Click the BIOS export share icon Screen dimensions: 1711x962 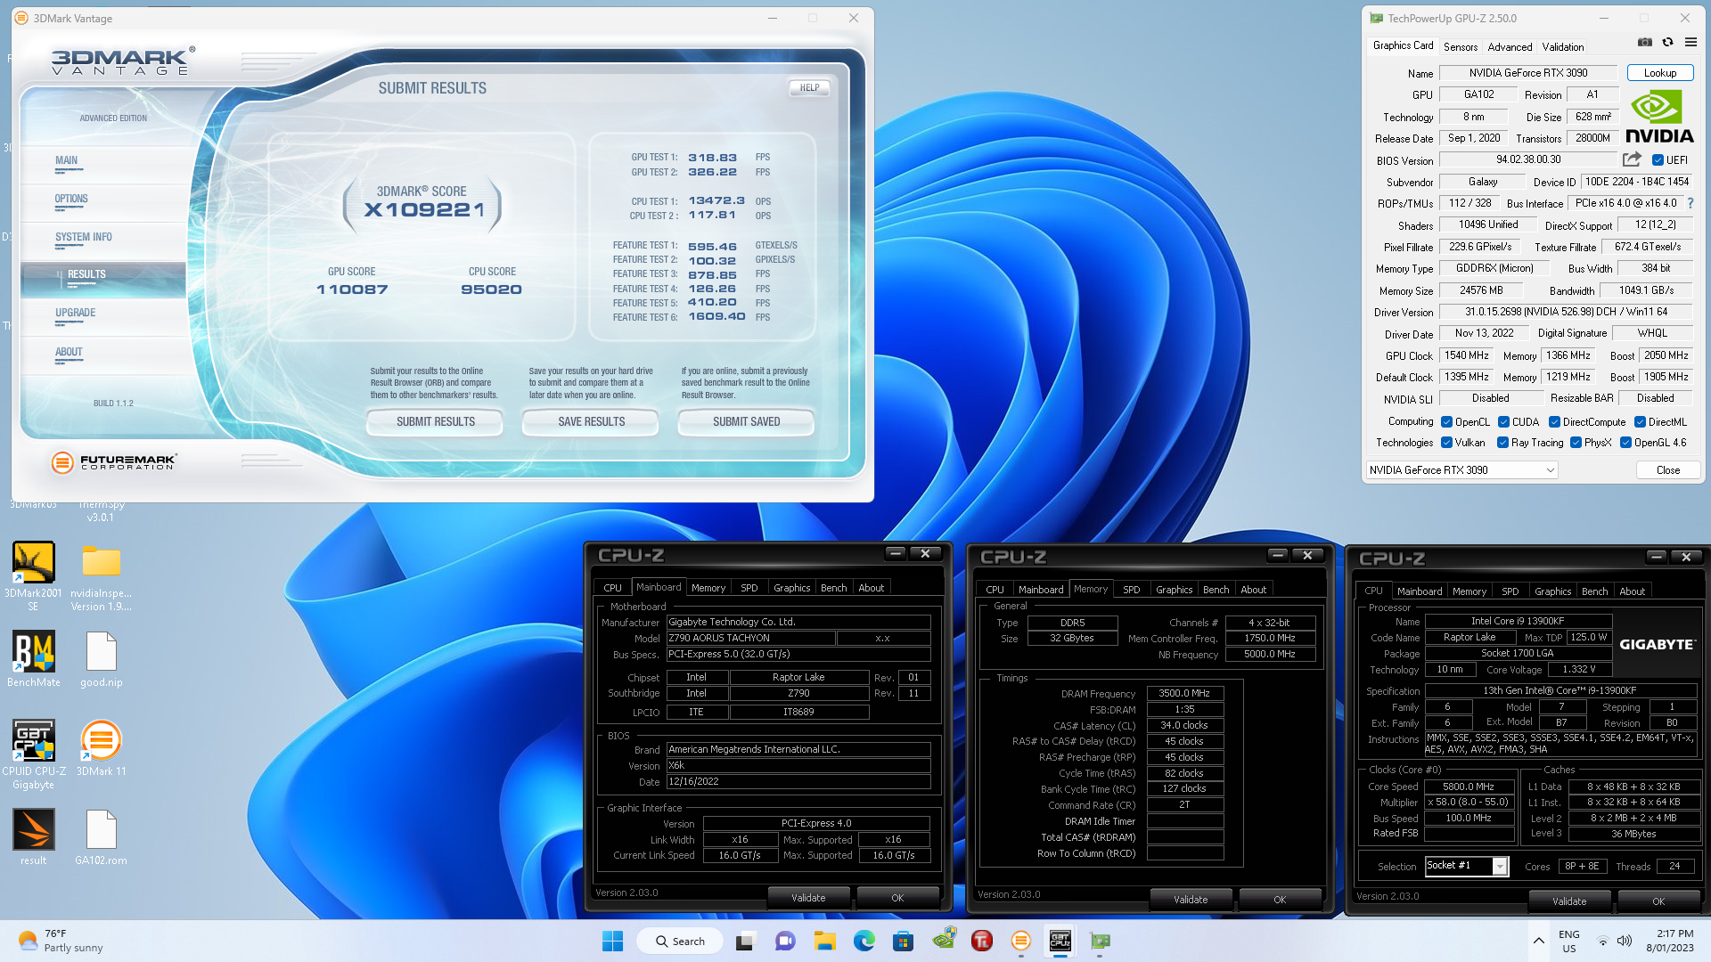tap(1632, 159)
